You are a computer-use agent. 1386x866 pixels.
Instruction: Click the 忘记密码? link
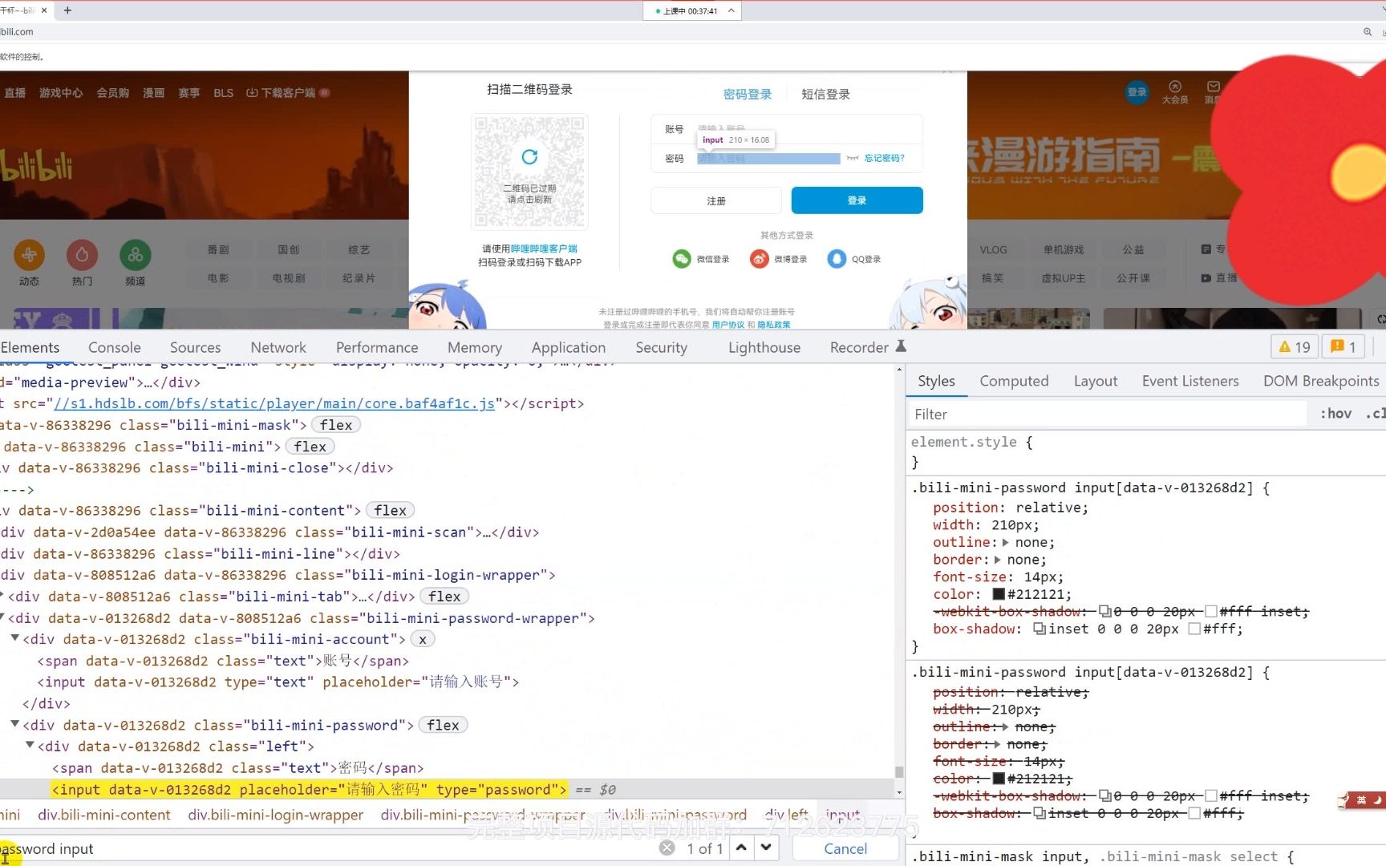[x=884, y=158]
